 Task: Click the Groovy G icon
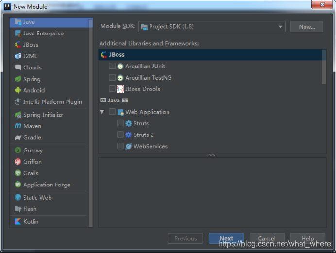point(18,150)
